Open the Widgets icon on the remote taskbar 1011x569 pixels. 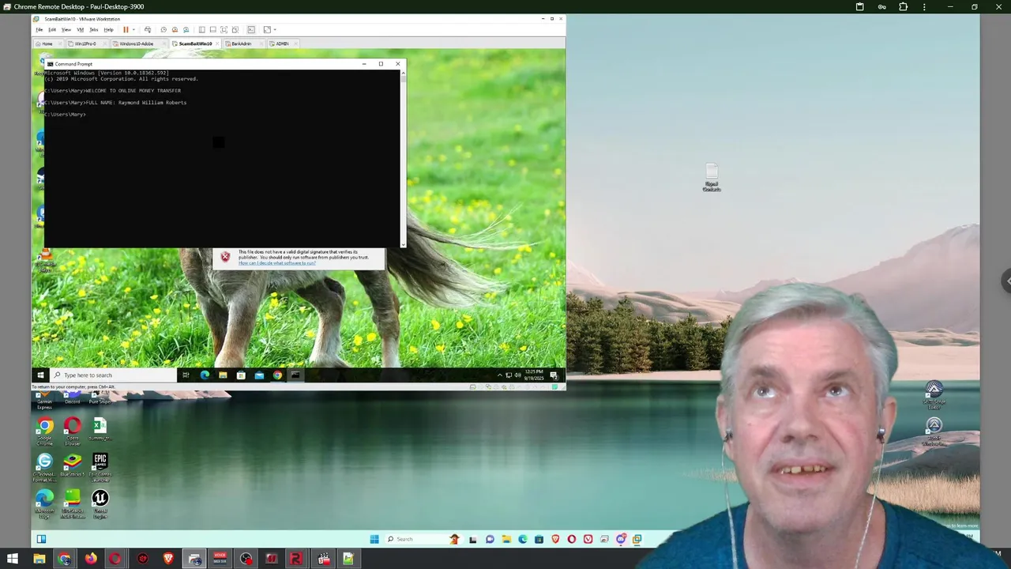click(x=41, y=539)
